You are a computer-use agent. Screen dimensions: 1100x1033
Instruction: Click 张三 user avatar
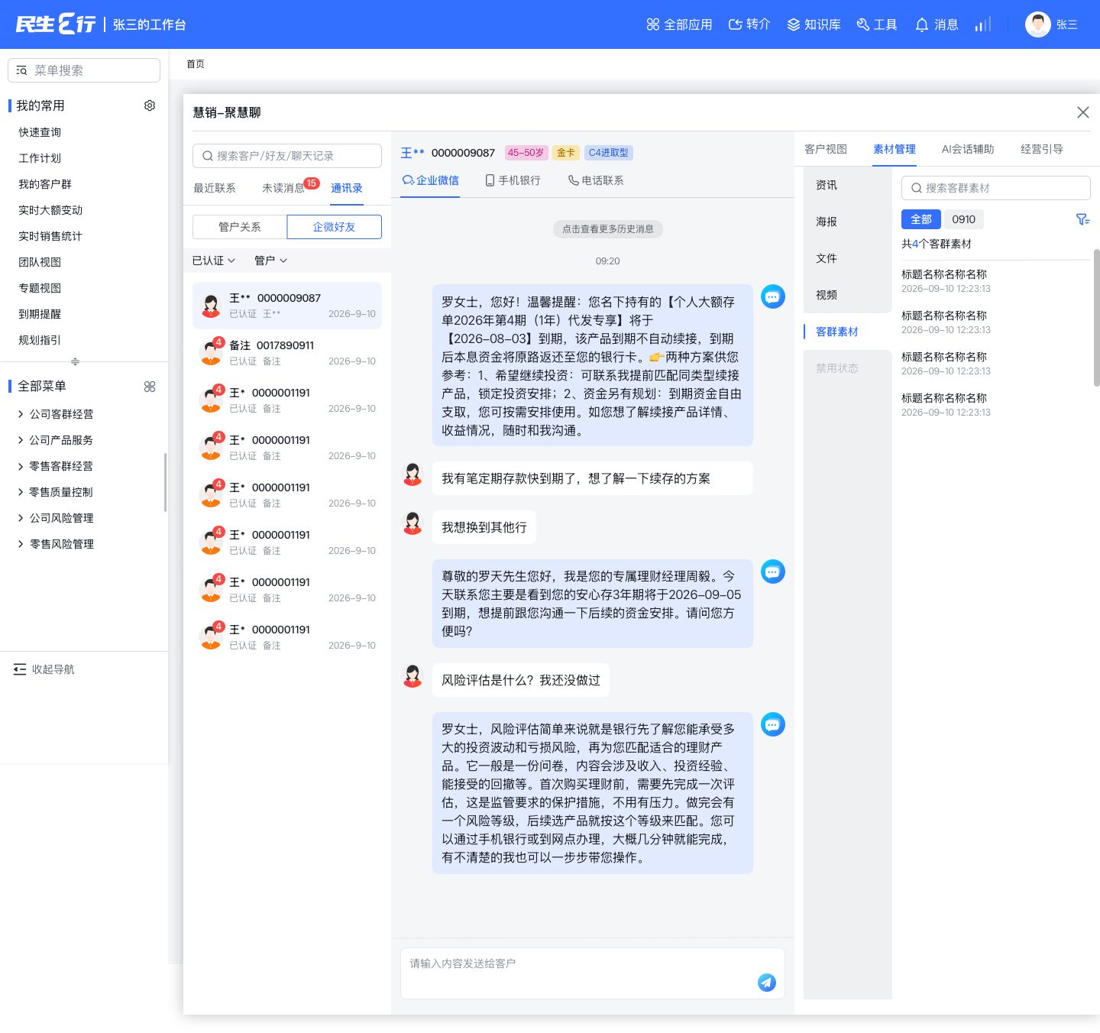[1037, 24]
